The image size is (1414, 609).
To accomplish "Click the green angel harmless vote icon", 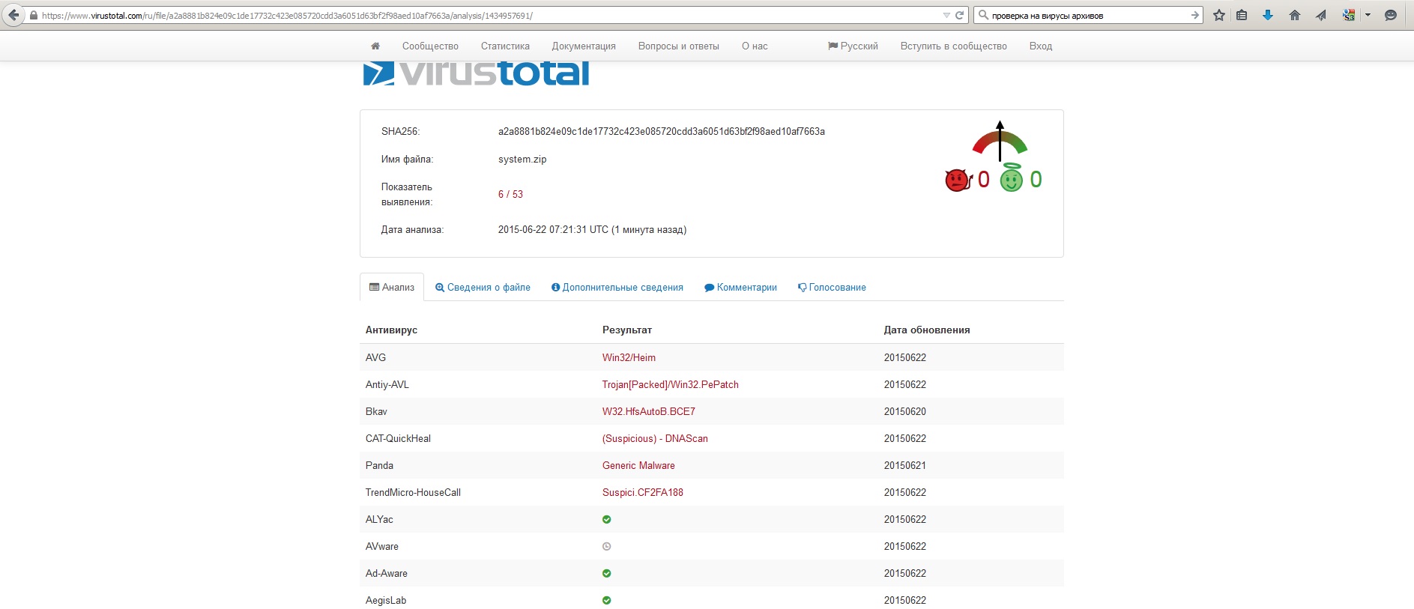I will pyautogui.click(x=1012, y=178).
